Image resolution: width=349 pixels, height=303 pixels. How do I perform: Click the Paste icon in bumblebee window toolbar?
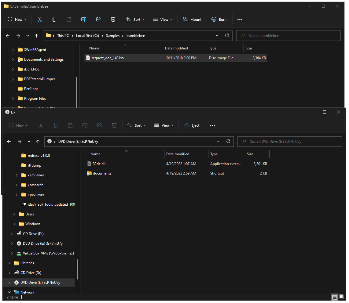pos(69,19)
